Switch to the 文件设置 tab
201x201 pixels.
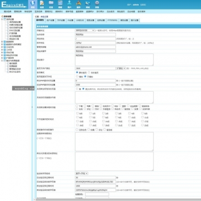(61, 21)
